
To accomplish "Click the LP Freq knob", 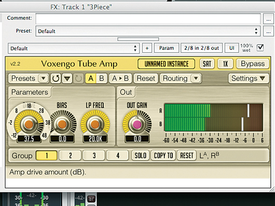I will (95, 124).
